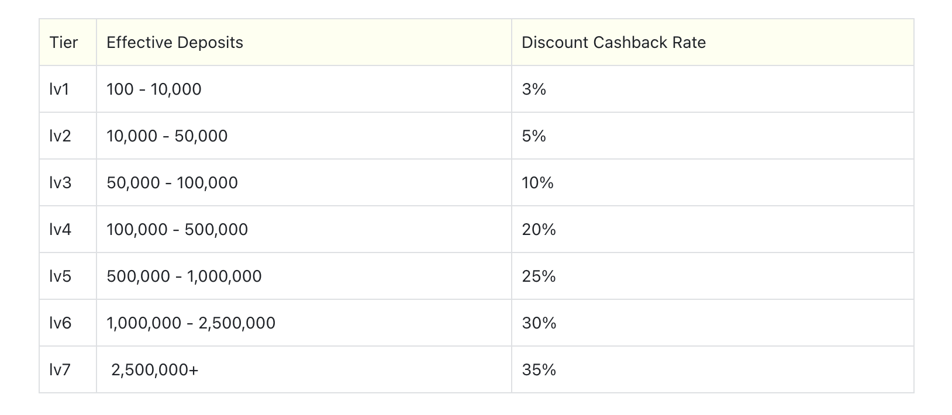Select the 2,500,000+ deposit cell
Screen dimensions: 952x415
pyautogui.click(x=304, y=369)
